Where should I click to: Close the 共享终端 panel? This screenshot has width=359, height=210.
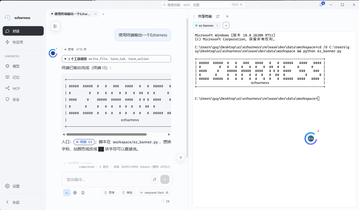click(x=227, y=16)
